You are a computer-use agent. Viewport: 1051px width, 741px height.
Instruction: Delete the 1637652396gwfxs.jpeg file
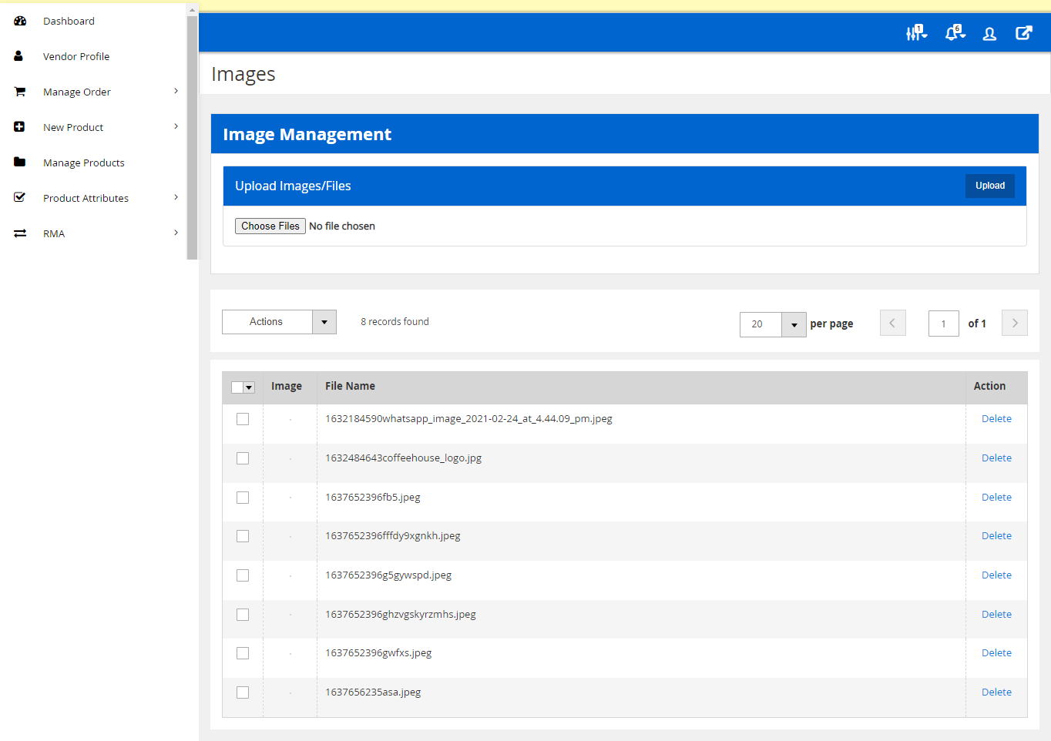click(996, 653)
